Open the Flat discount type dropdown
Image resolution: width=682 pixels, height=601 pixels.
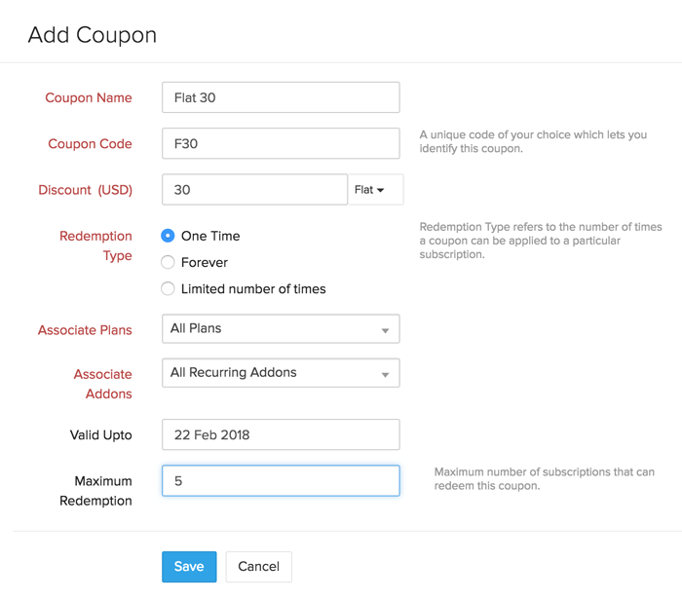click(375, 190)
